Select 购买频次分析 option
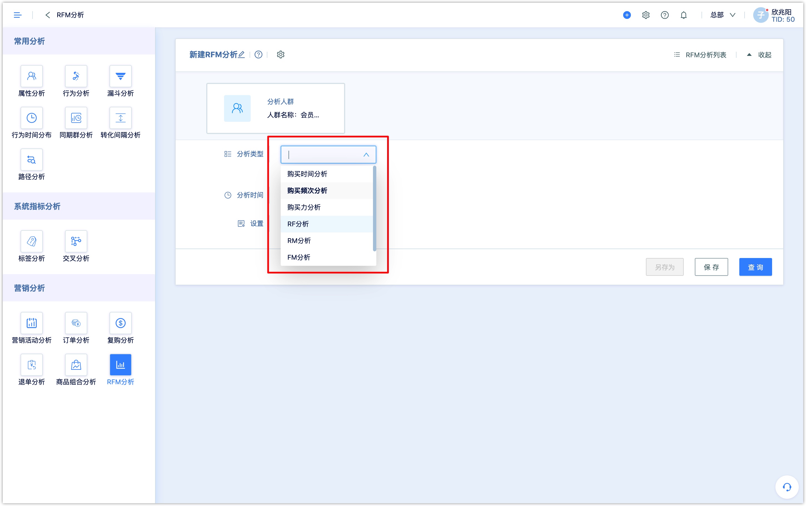Image resolution: width=806 pixels, height=506 pixels. tap(327, 191)
